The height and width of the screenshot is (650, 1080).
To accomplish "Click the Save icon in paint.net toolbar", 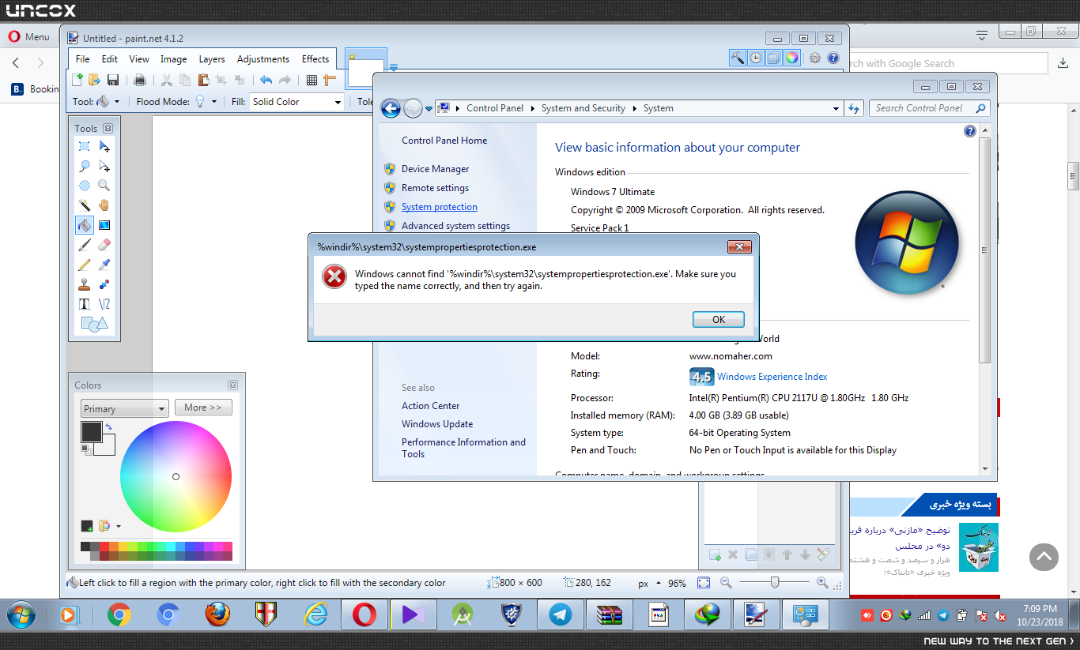I will click(x=113, y=80).
